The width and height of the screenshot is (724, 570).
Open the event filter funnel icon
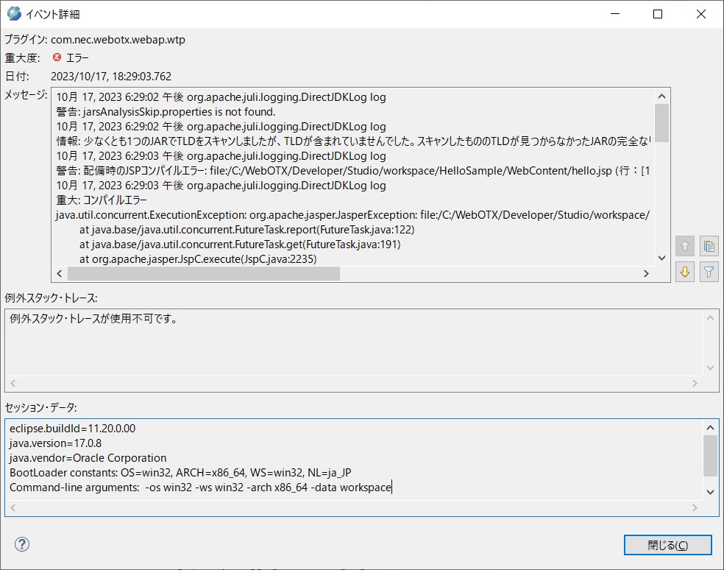tap(709, 272)
